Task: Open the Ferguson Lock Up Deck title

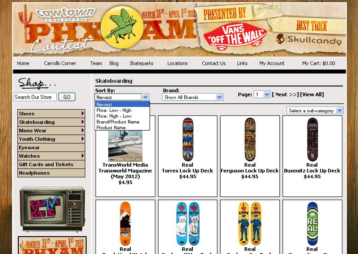Action: pyautogui.click(x=250, y=171)
